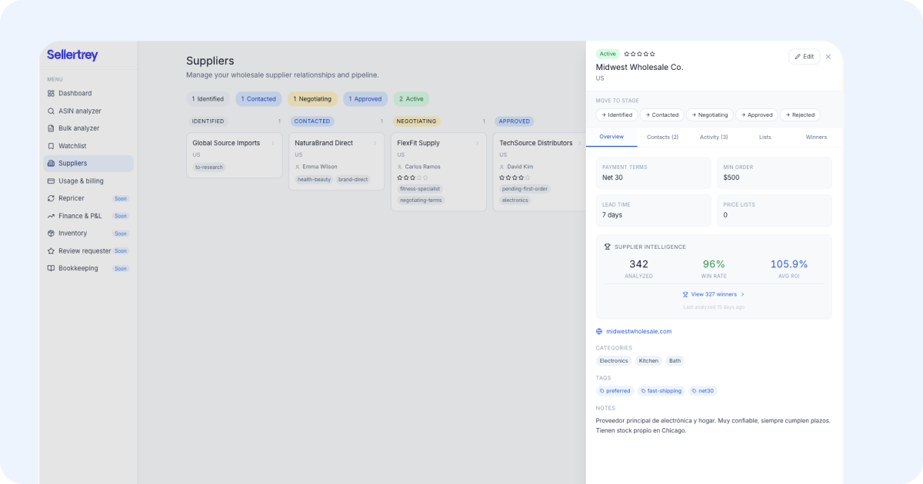
Task: Move supplier to Negotiating stage
Action: [x=709, y=114]
